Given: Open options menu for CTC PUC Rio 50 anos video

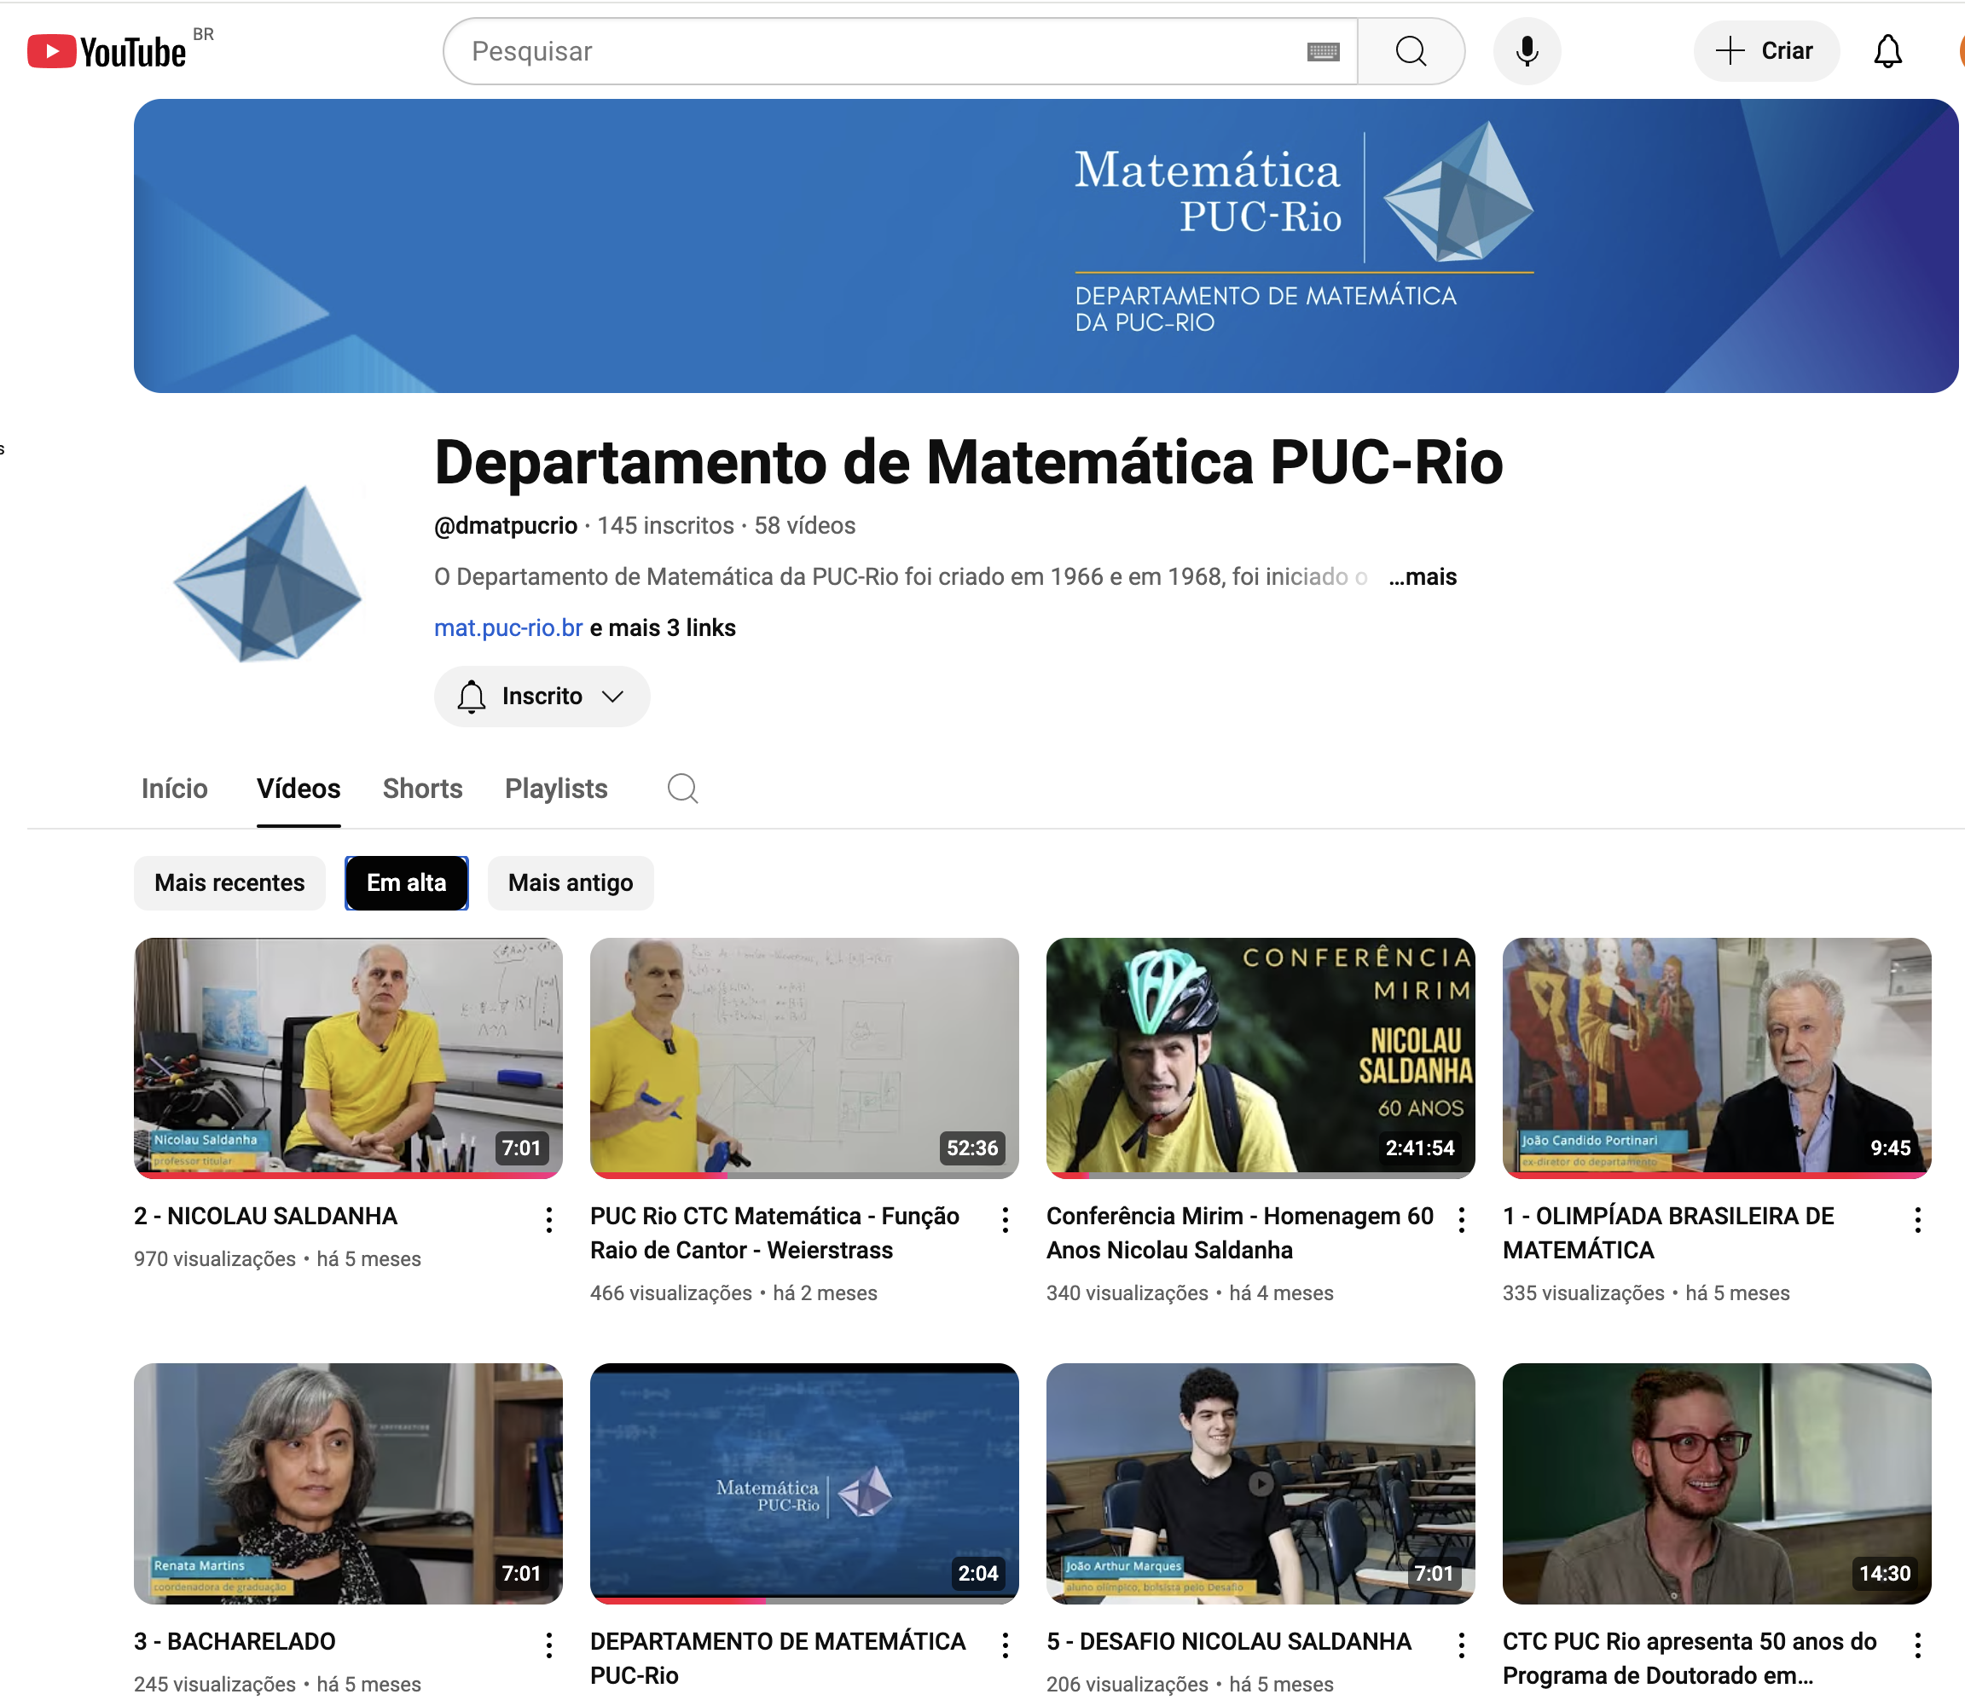Looking at the screenshot, I should click(1917, 1645).
